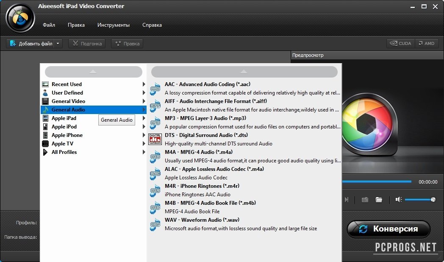Screen dimensions: 444x262
Task: Open the snapshot folder icon
Action: (379, 200)
